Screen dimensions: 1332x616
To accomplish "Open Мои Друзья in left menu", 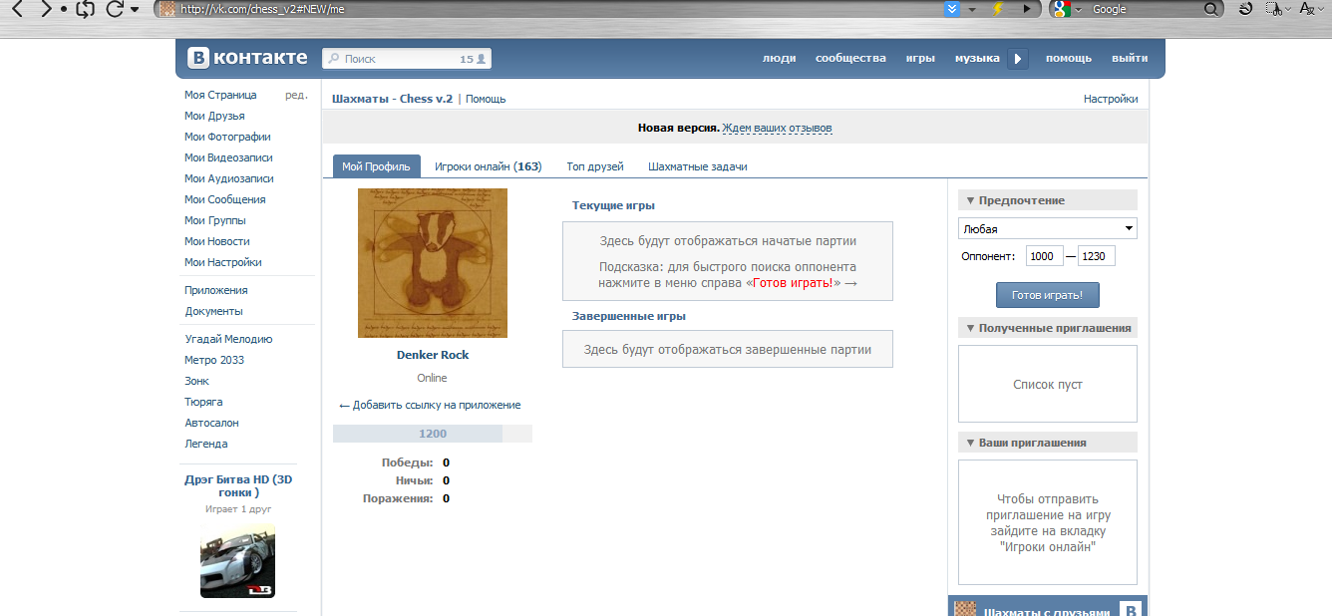I will tap(214, 116).
